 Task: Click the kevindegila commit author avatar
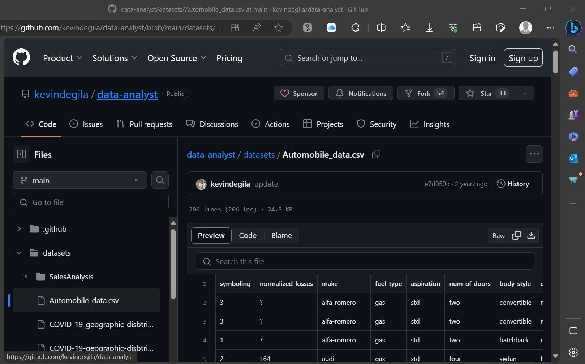(x=201, y=184)
